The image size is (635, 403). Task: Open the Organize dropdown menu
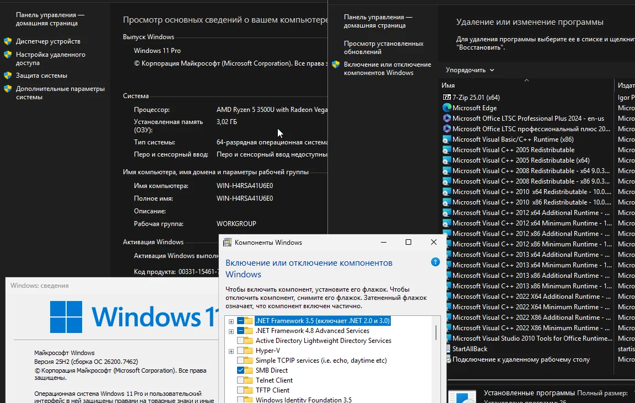tap(470, 70)
